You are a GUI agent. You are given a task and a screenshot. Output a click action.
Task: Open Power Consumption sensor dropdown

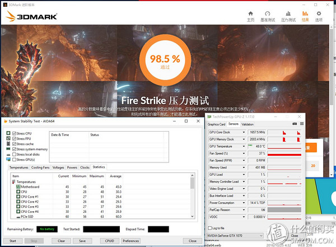pyautogui.click(x=244, y=203)
